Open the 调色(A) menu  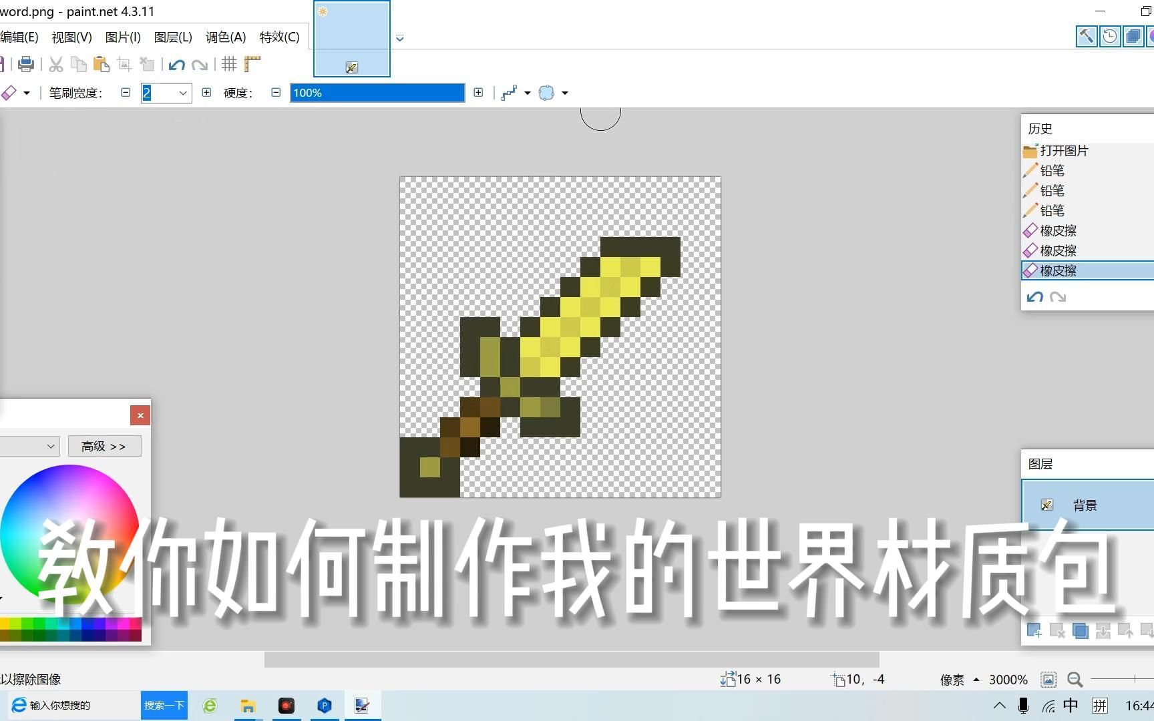click(225, 37)
